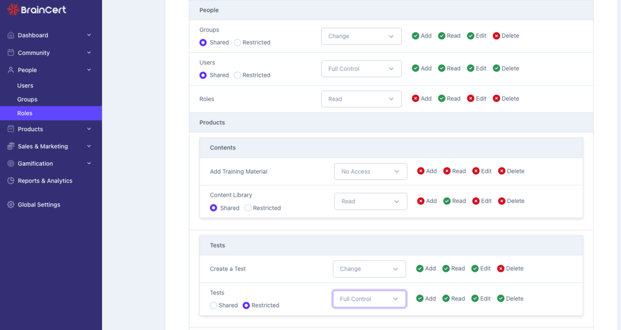Select the Products sidebar icon
The width and height of the screenshot is (621, 330).
(10, 128)
